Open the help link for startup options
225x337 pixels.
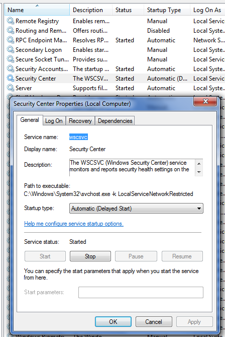[74, 224]
